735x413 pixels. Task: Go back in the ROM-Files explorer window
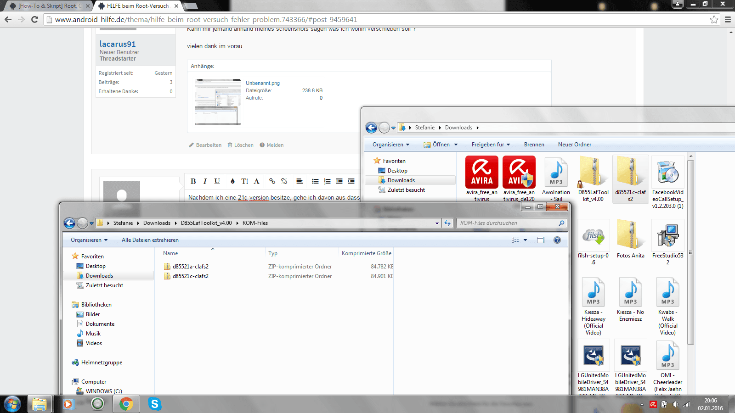click(x=69, y=223)
